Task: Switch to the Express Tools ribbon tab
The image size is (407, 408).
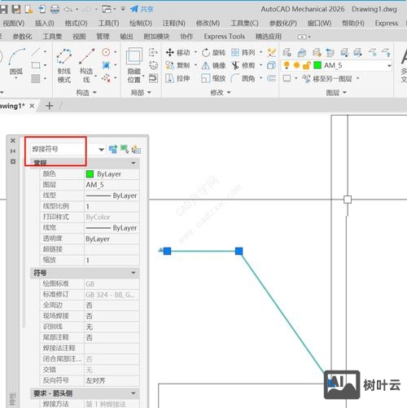Action: point(225,37)
